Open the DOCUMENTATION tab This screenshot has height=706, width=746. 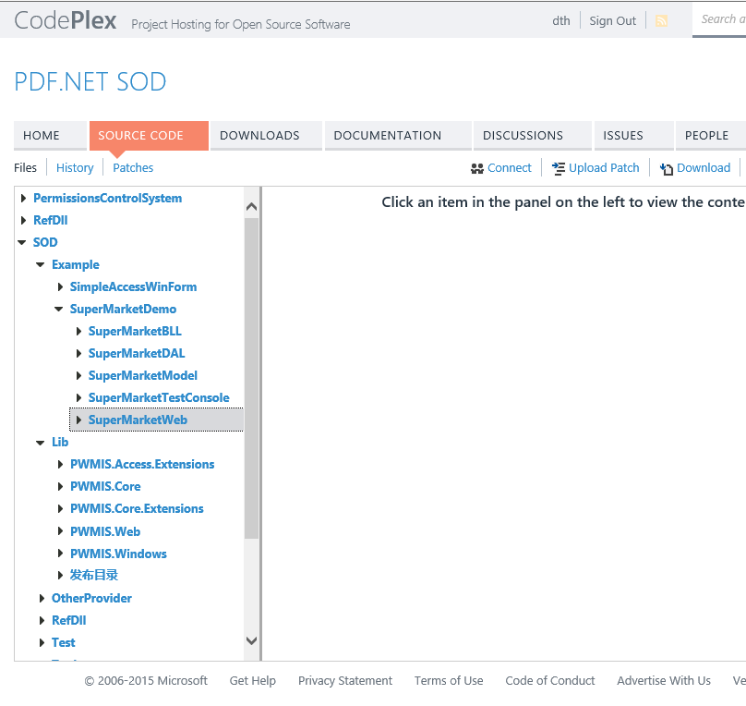click(398, 136)
